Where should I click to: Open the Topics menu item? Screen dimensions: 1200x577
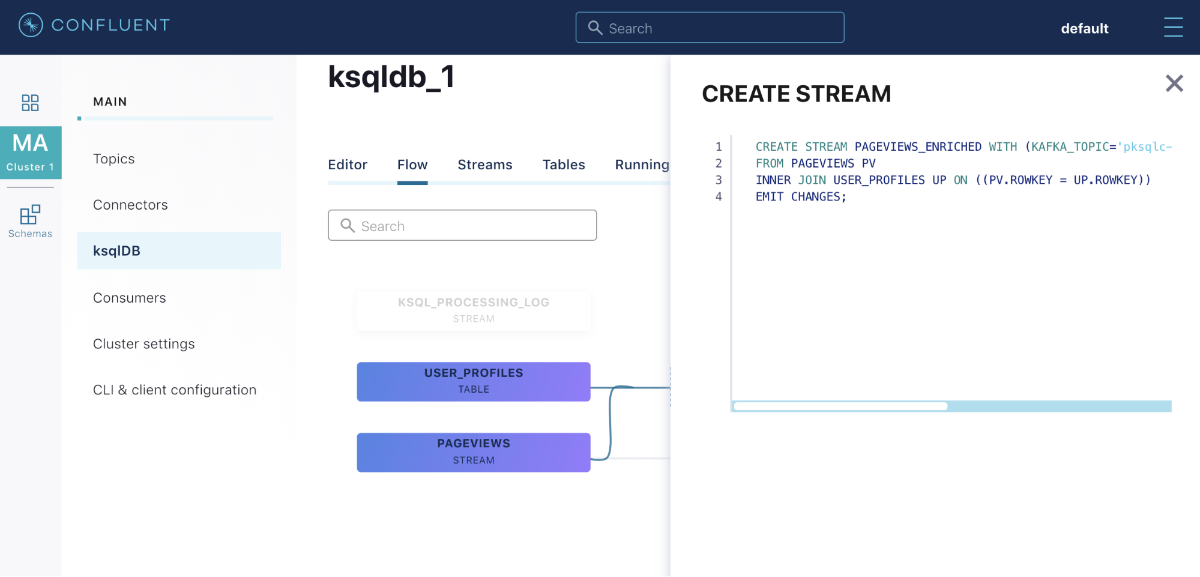(114, 159)
